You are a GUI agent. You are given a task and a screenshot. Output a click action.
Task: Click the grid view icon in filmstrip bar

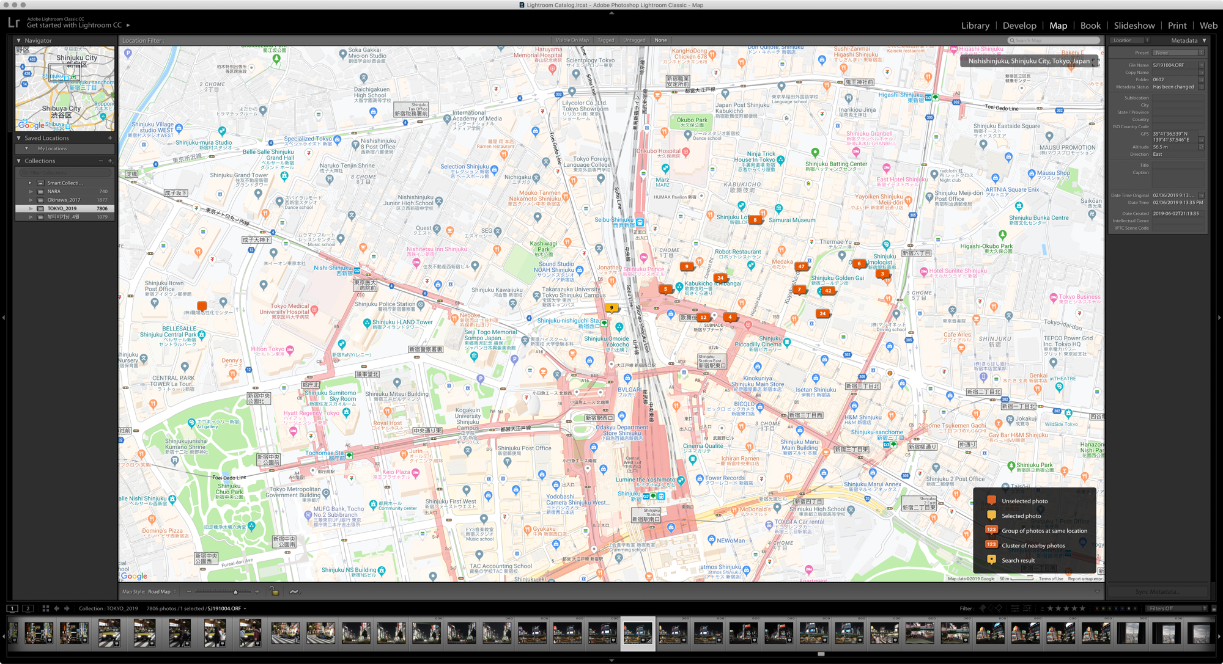[45, 608]
